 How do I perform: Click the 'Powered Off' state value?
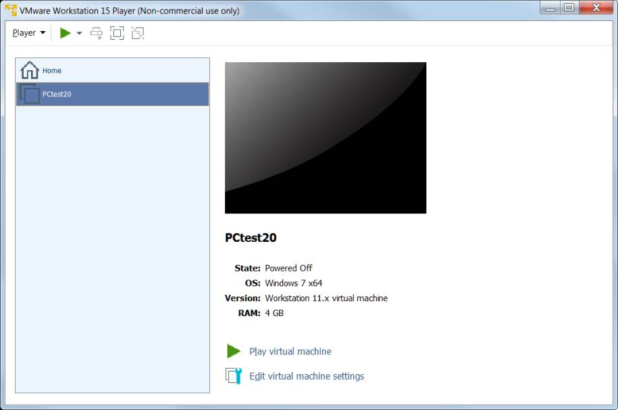[x=288, y=268]
